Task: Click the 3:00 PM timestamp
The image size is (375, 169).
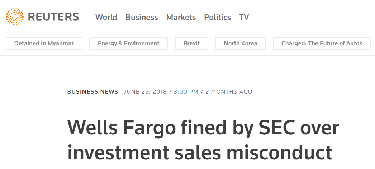Action: pos(186,92)
